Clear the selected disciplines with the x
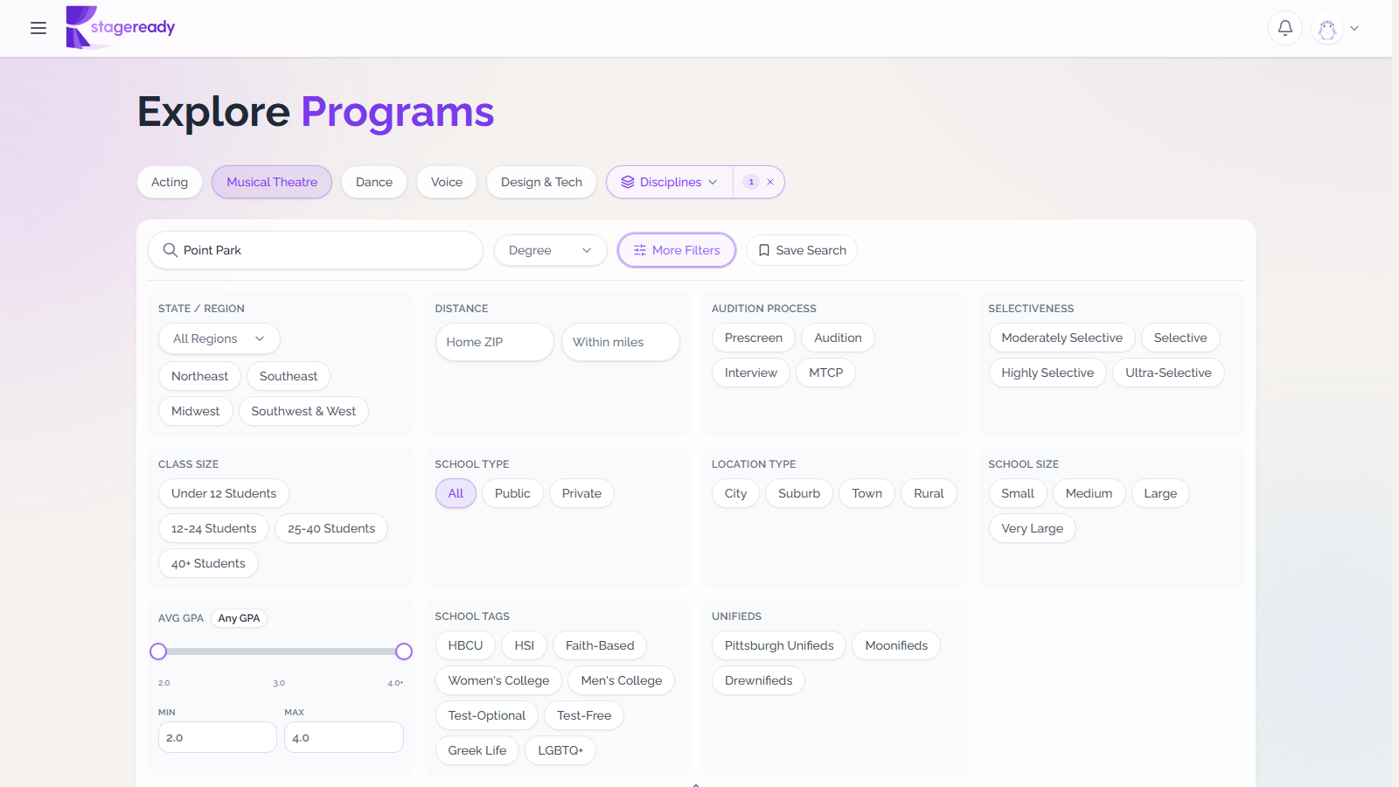 (x=770, y=182)
